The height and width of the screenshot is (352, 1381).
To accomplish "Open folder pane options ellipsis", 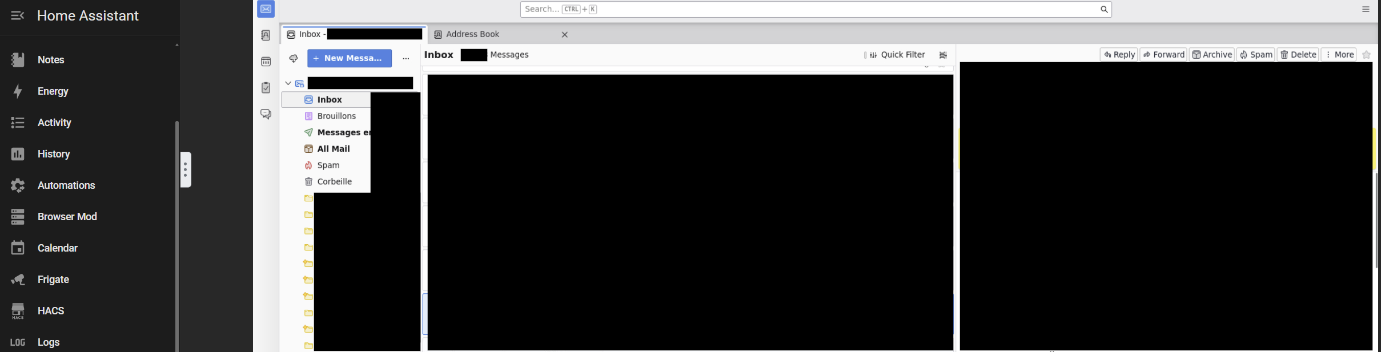I will (x=406, y=58).
